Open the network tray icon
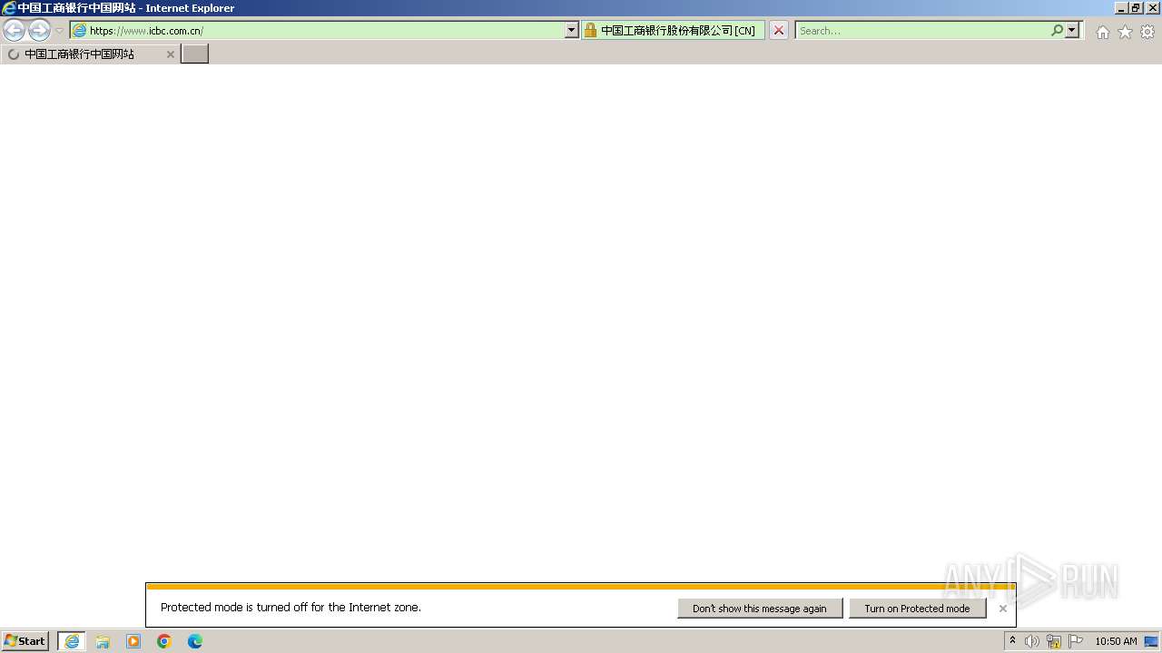The height and width of the screenshot is (653, 1162). click(1054, 641)
